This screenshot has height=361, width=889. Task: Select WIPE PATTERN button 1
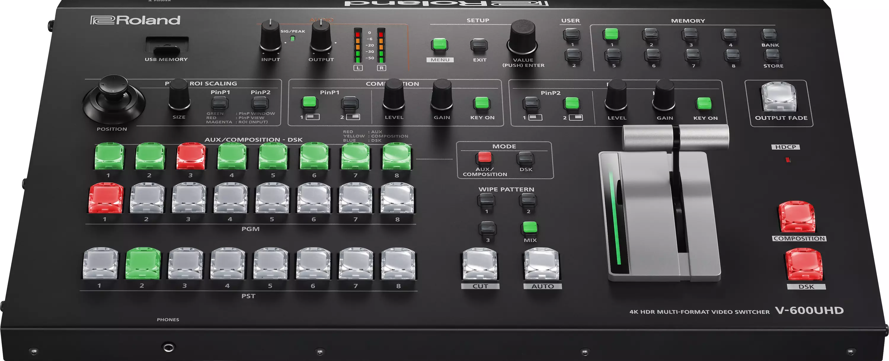click(486, 200)
